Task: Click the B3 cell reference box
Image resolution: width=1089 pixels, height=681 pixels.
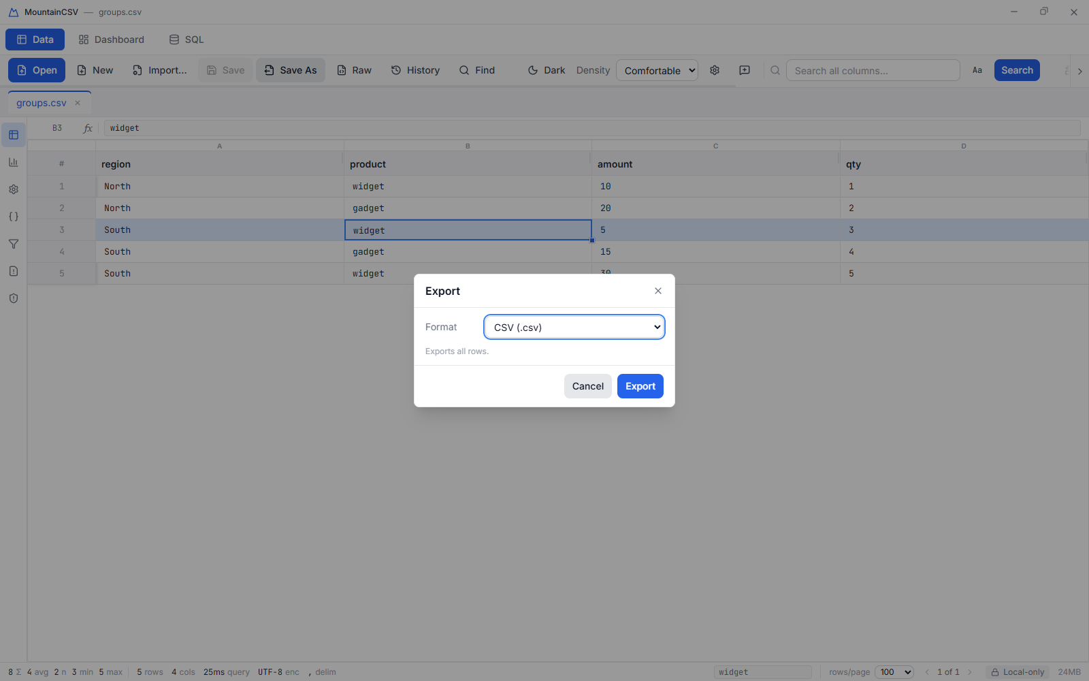Action: point(57,128)
